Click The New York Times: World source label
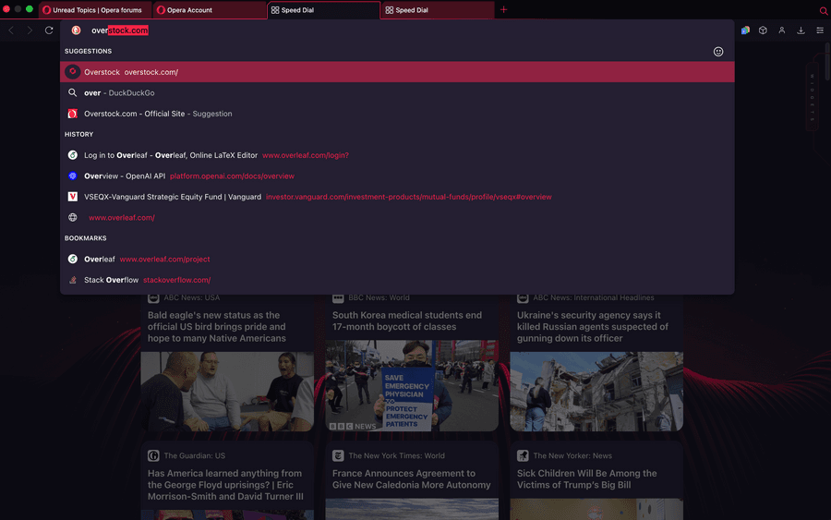The image size is (831, 520). (396, 455)
